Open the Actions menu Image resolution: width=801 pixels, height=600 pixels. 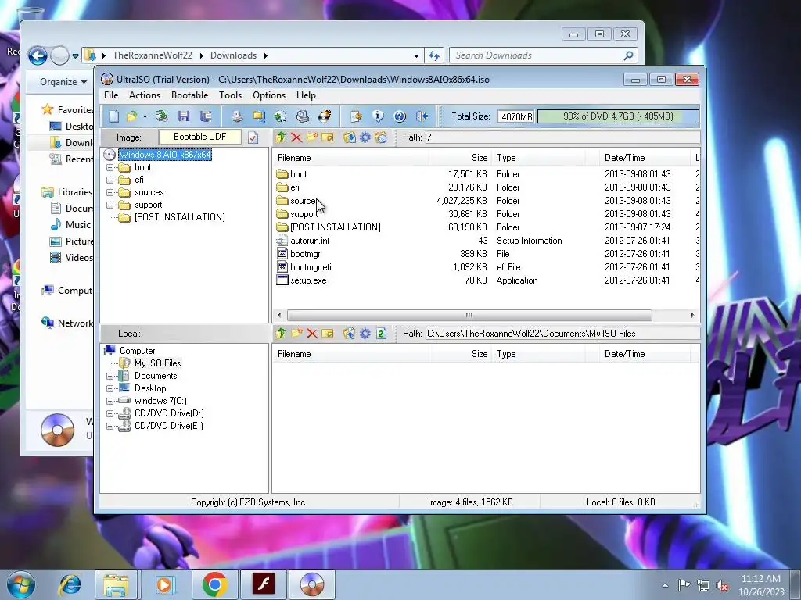coord(145,95)
